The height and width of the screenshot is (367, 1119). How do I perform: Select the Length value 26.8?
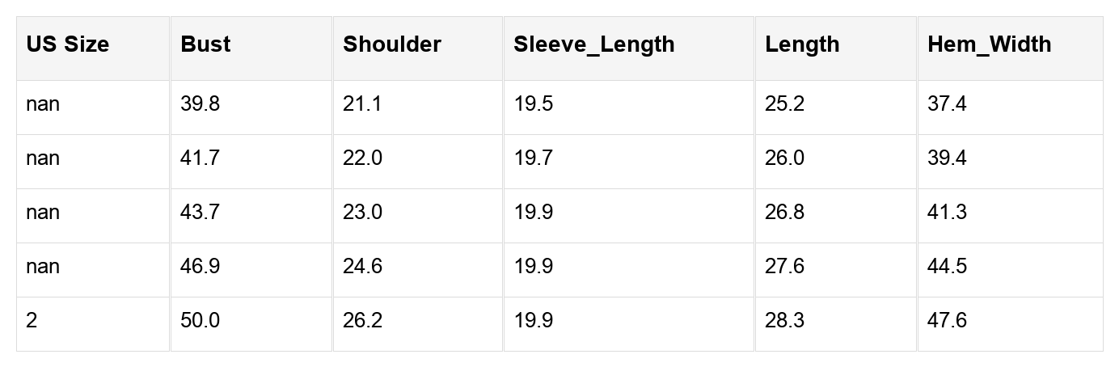(784, 213)
